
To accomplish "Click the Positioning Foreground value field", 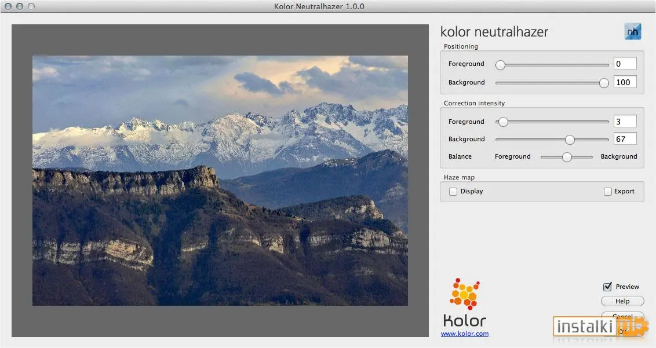I will point(625,64).
